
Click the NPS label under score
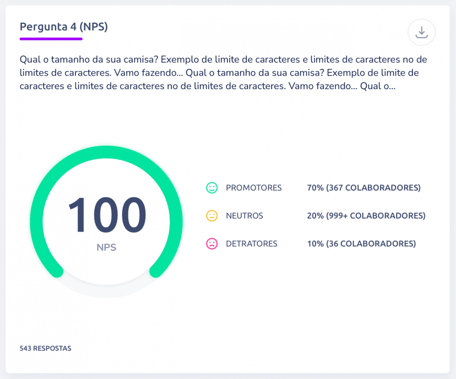point(106,247)
